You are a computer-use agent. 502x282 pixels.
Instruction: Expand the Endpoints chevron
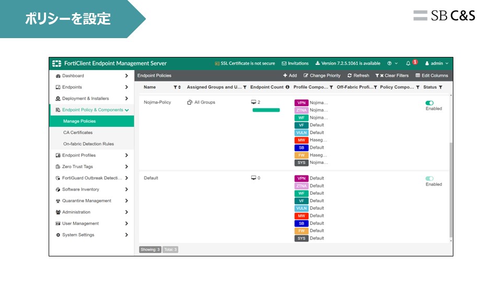[127, 87]
